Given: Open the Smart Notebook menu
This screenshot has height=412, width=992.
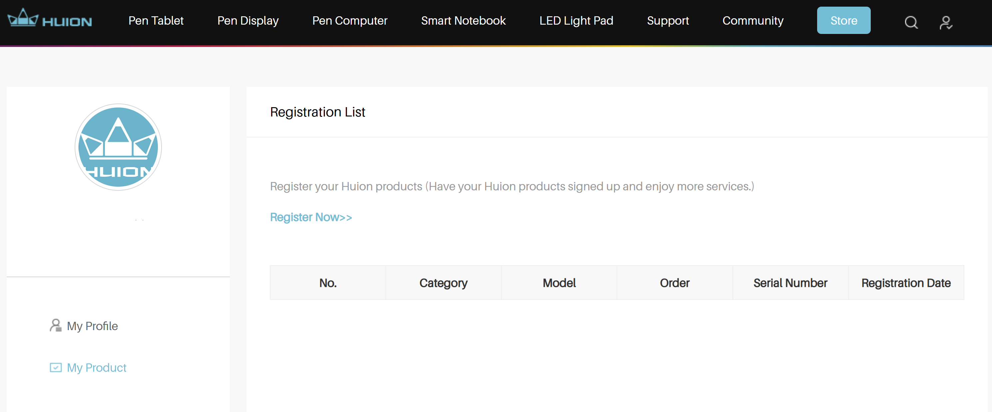Looking at the screenshot, I should (463, 20).
